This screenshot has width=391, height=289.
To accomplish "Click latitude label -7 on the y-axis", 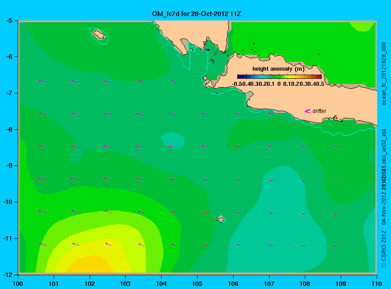I will point(9,93).
